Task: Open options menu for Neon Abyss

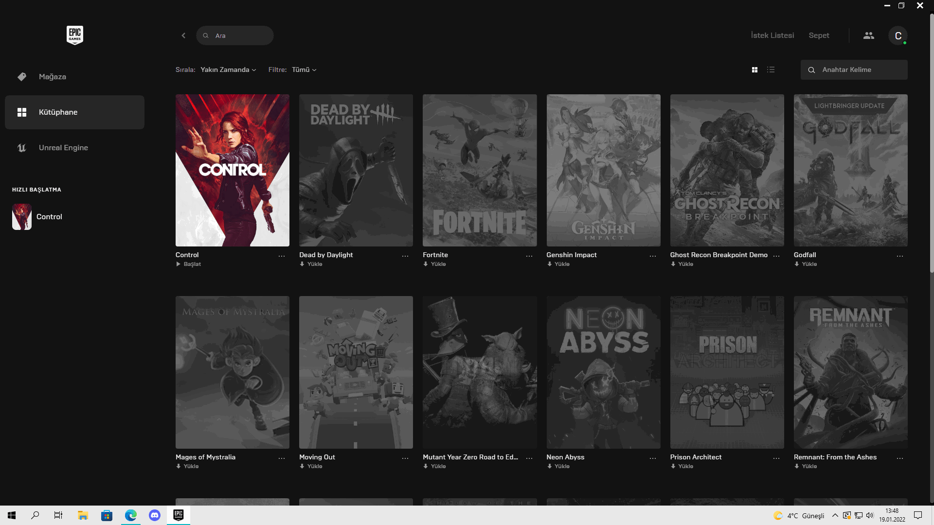Action: tap(653, 458)
